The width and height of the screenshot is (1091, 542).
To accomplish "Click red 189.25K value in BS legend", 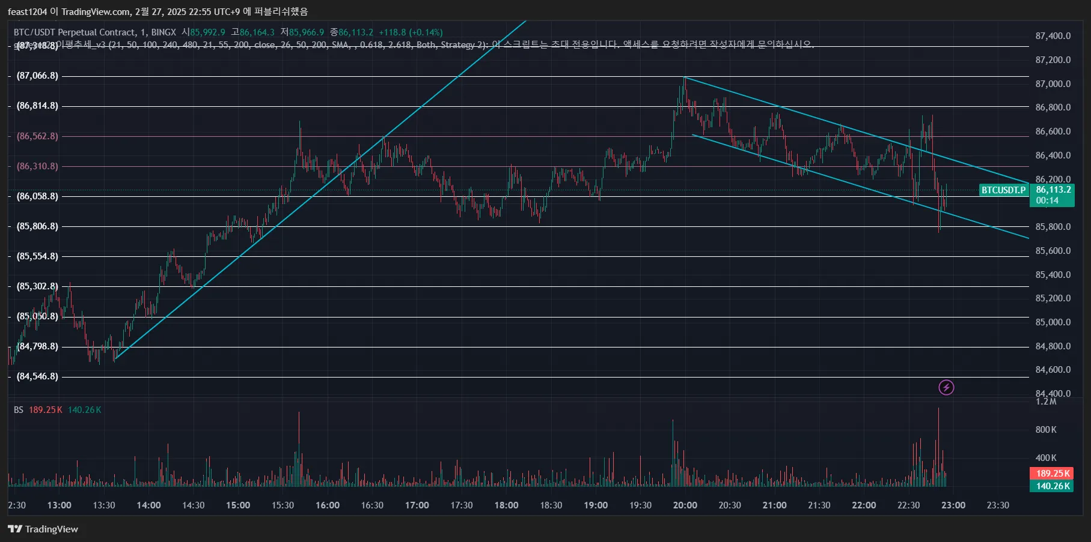I will pyautogui.click(x=46, y=410).
